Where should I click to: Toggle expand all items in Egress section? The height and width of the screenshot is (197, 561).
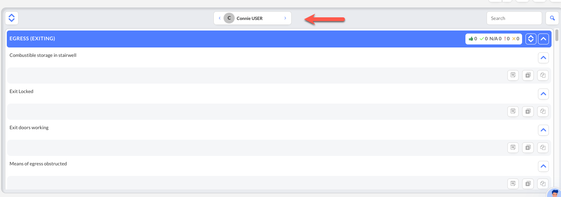coord(531,39)
